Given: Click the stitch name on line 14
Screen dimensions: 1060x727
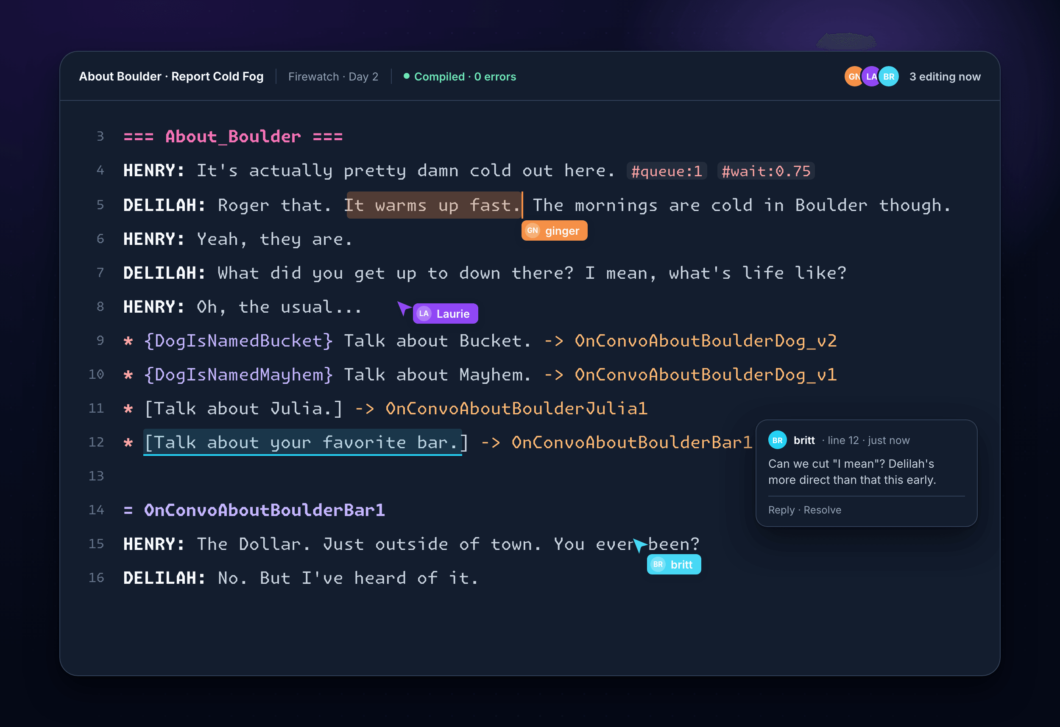Looking at the screenshot, I should coord(265,510).
